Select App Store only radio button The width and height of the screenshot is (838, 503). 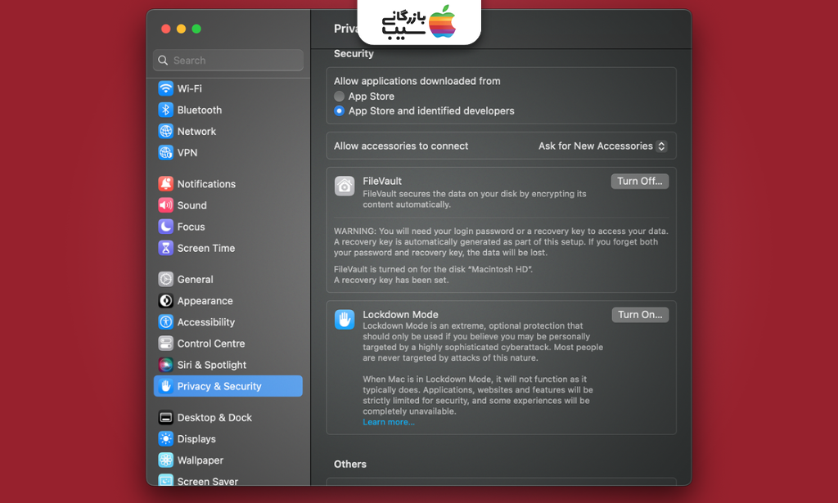339,97
